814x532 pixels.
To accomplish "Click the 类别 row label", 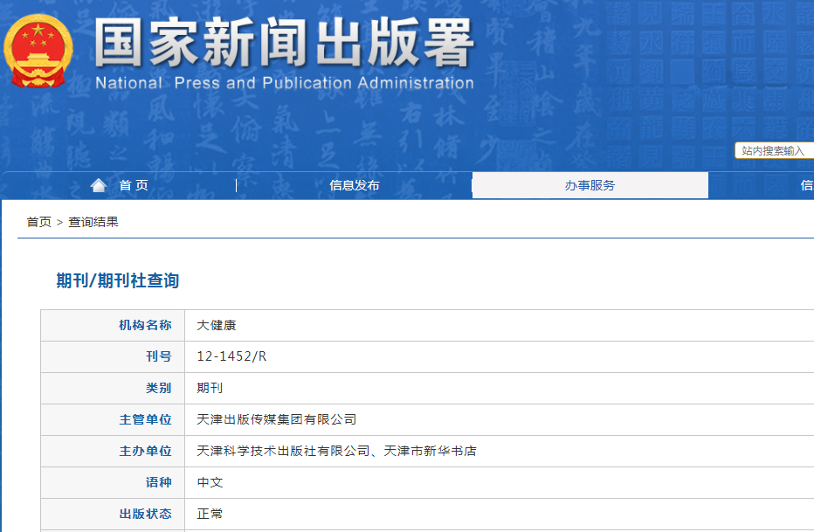I will (158, 388).
